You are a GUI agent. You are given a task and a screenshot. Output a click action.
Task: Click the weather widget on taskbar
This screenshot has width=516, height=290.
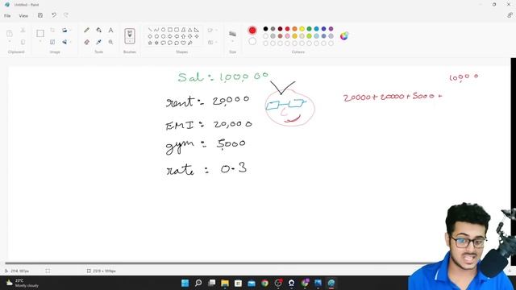click(x=23, y=283)
